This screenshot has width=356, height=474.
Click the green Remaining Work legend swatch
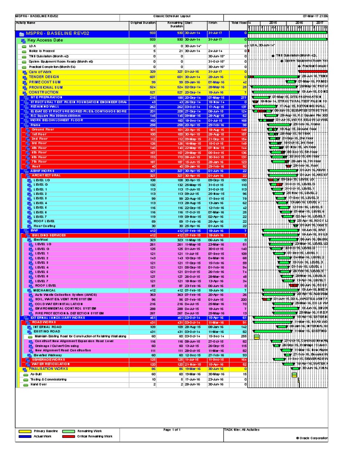pos(69,431)
